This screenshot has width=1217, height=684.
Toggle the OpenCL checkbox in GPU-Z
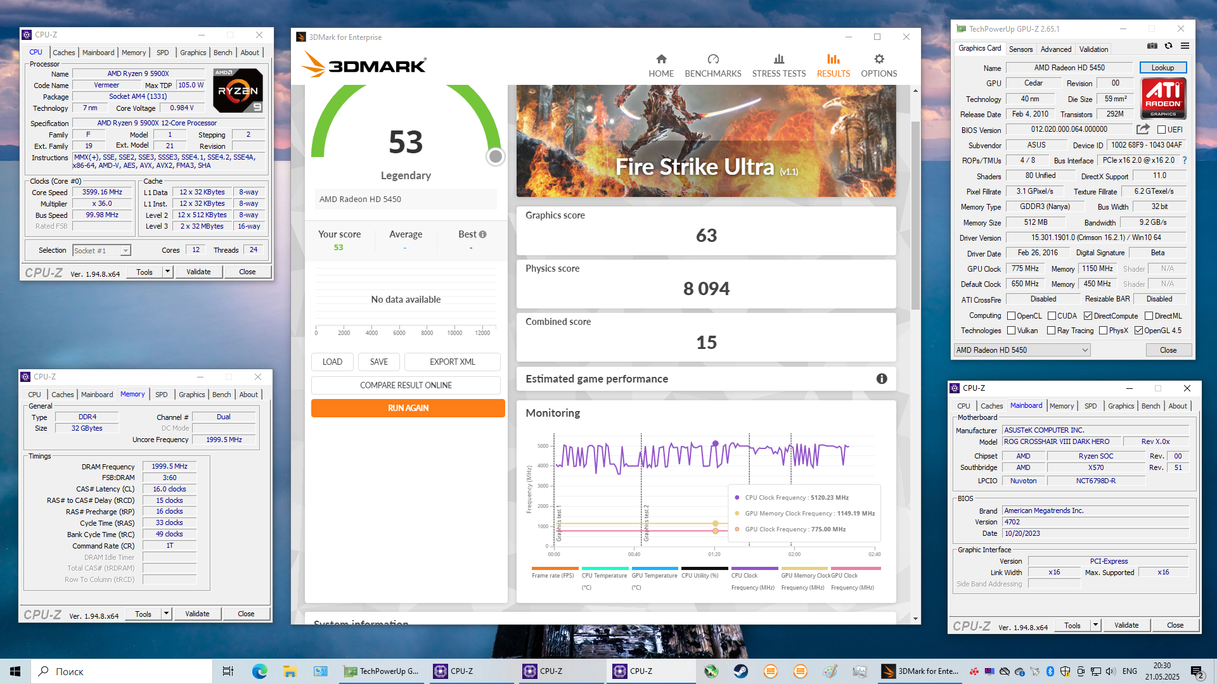click(1011, 316)
